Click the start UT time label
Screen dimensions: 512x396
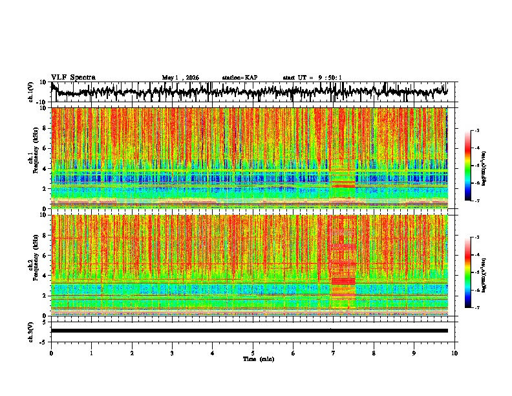tap(312, 78)
